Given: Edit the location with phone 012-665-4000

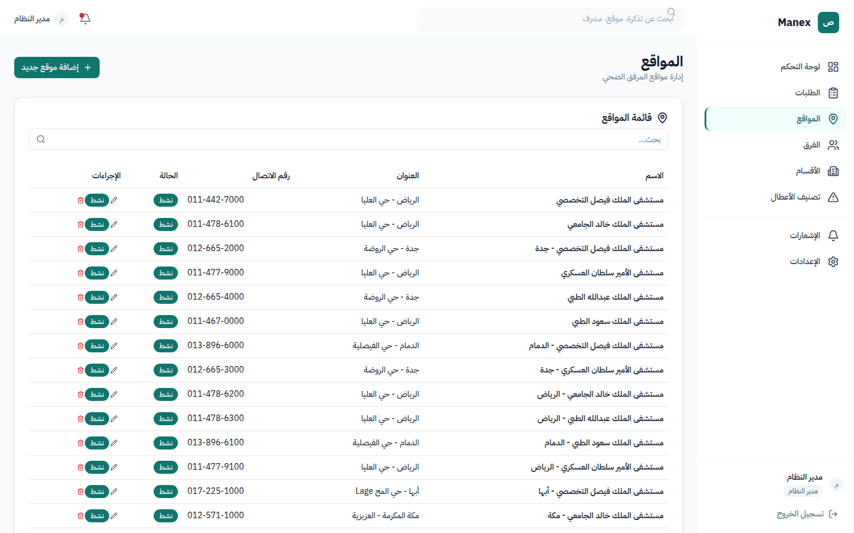Looking at the screenshot, I should [x=114, y=297].
